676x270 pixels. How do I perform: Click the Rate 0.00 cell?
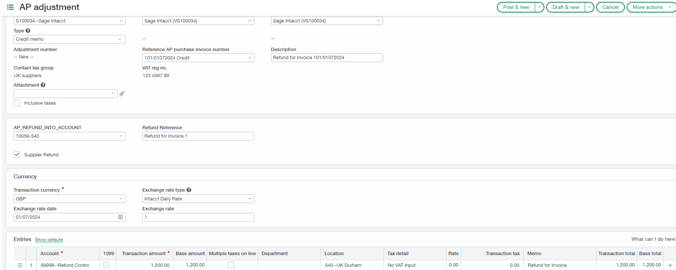point(453,265)
